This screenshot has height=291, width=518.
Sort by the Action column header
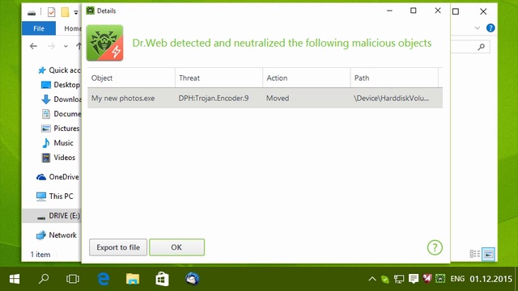point(306,78)
